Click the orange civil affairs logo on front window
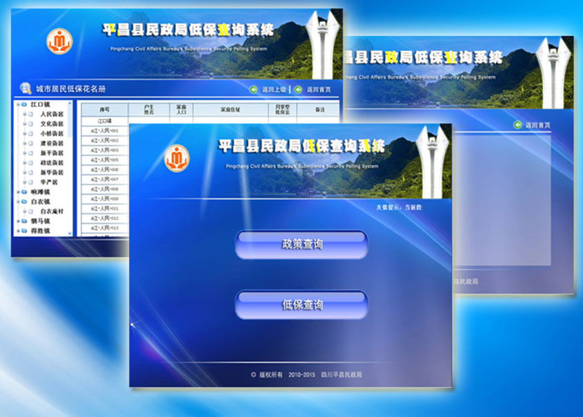The image size is (583, 417). (177, 158)
